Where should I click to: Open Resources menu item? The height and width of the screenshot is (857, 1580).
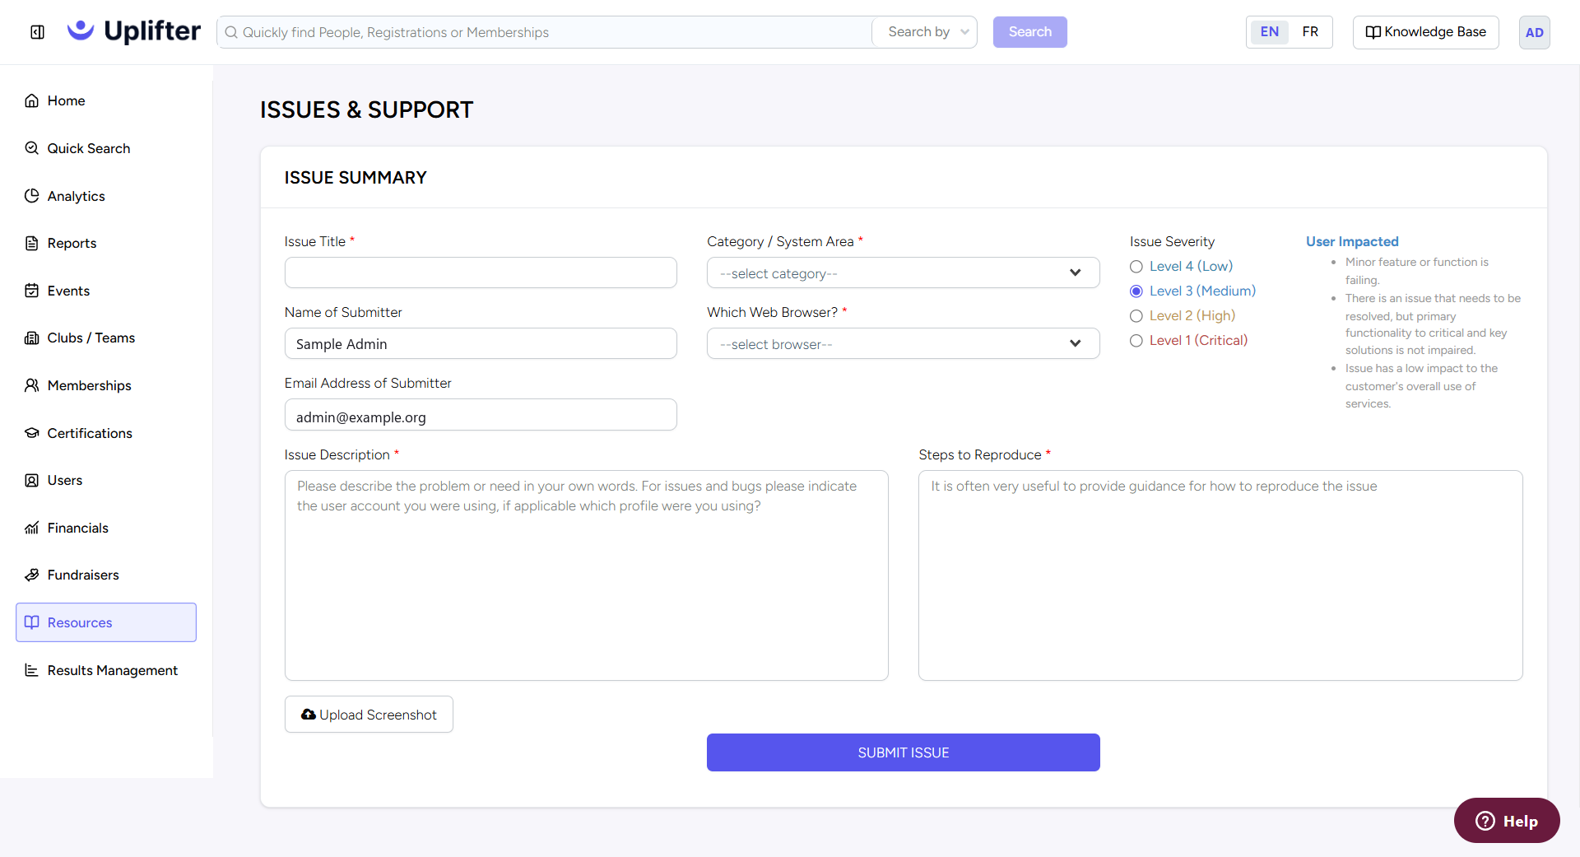[106, 622]
